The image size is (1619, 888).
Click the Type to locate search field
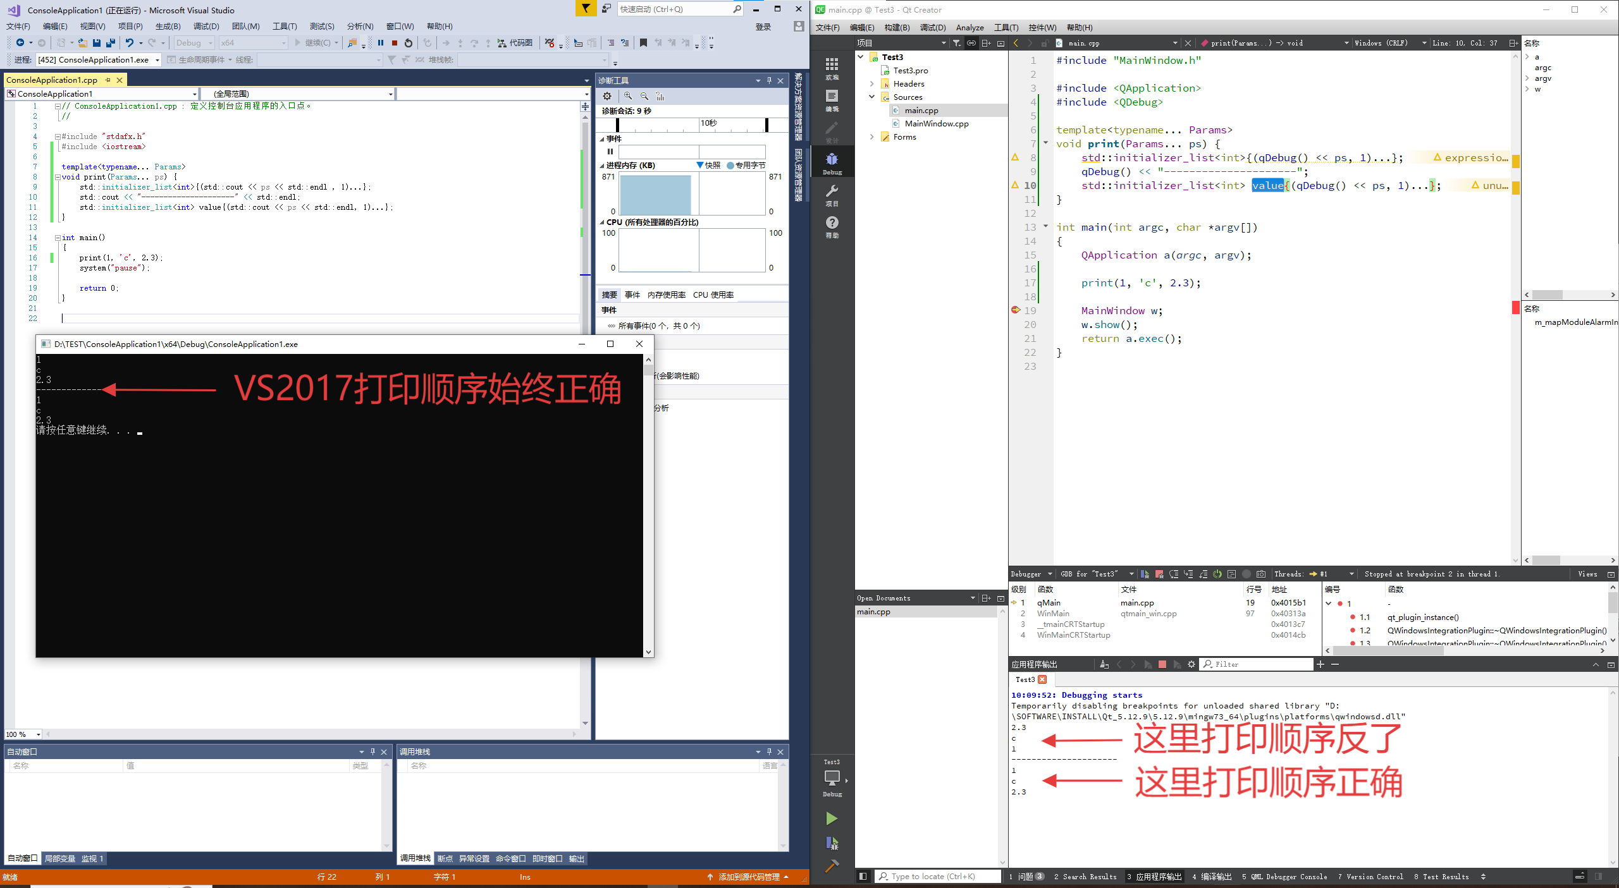tap(939, 877)
